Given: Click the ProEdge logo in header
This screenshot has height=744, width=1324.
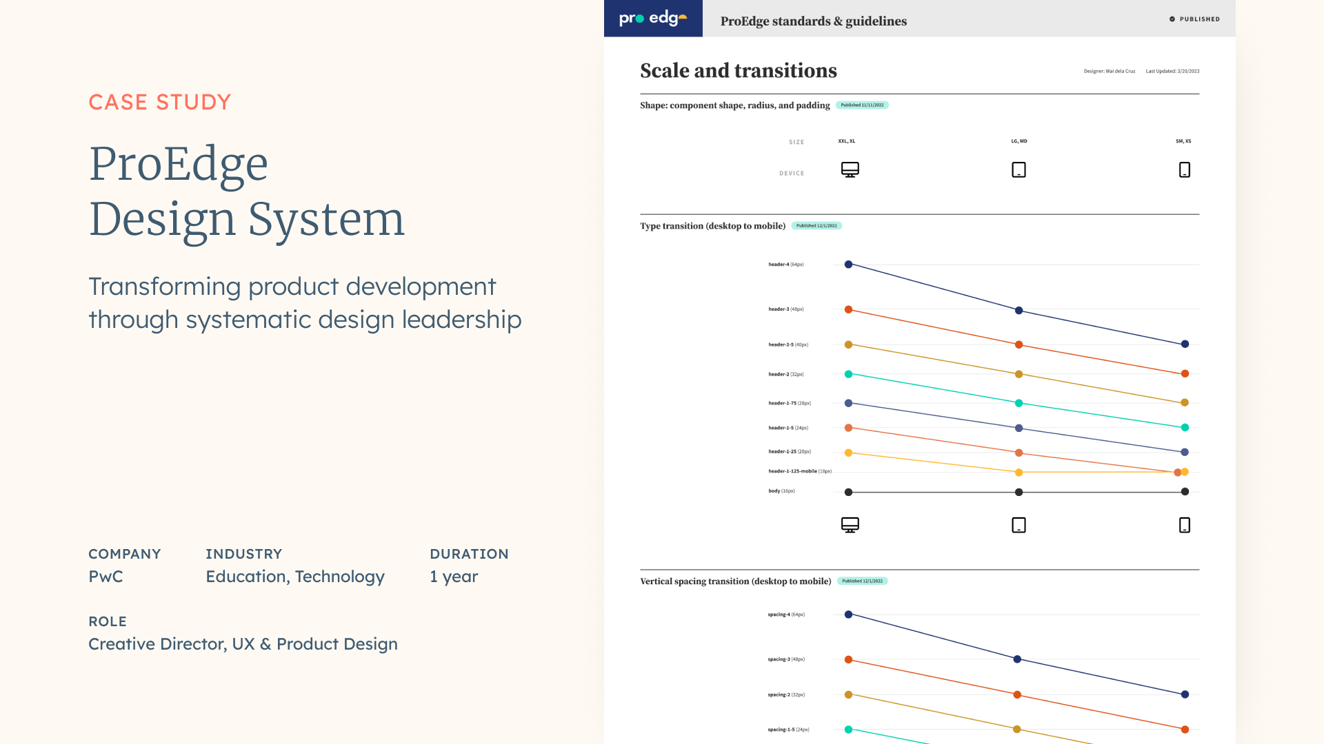Looking at the screenshot, I should (652, 19).
